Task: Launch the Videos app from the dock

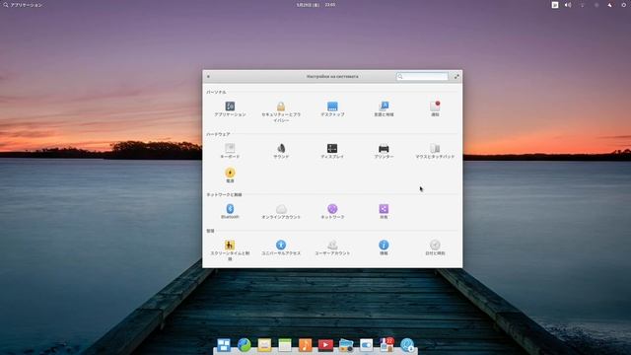Action: click(325, 345)
